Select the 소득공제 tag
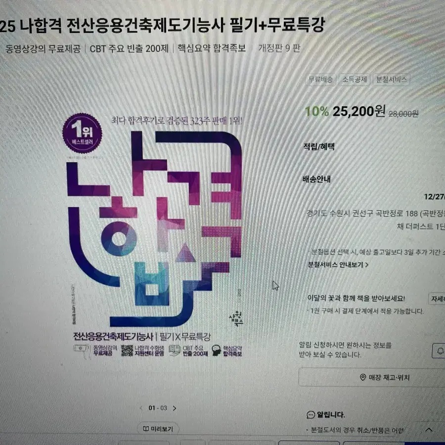Screen dimensions: 445x445 355,79
